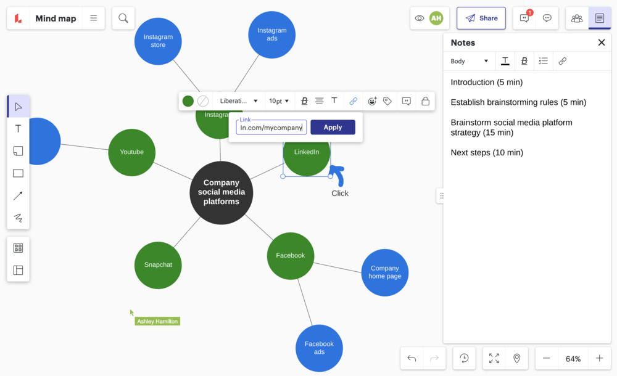Open the comments speech bubble menu
The height and width of the screenshot is (376, 617).
point(547,18)
